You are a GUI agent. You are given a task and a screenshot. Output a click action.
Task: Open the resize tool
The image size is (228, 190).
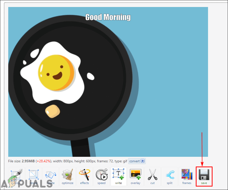[x=34, y=177]
